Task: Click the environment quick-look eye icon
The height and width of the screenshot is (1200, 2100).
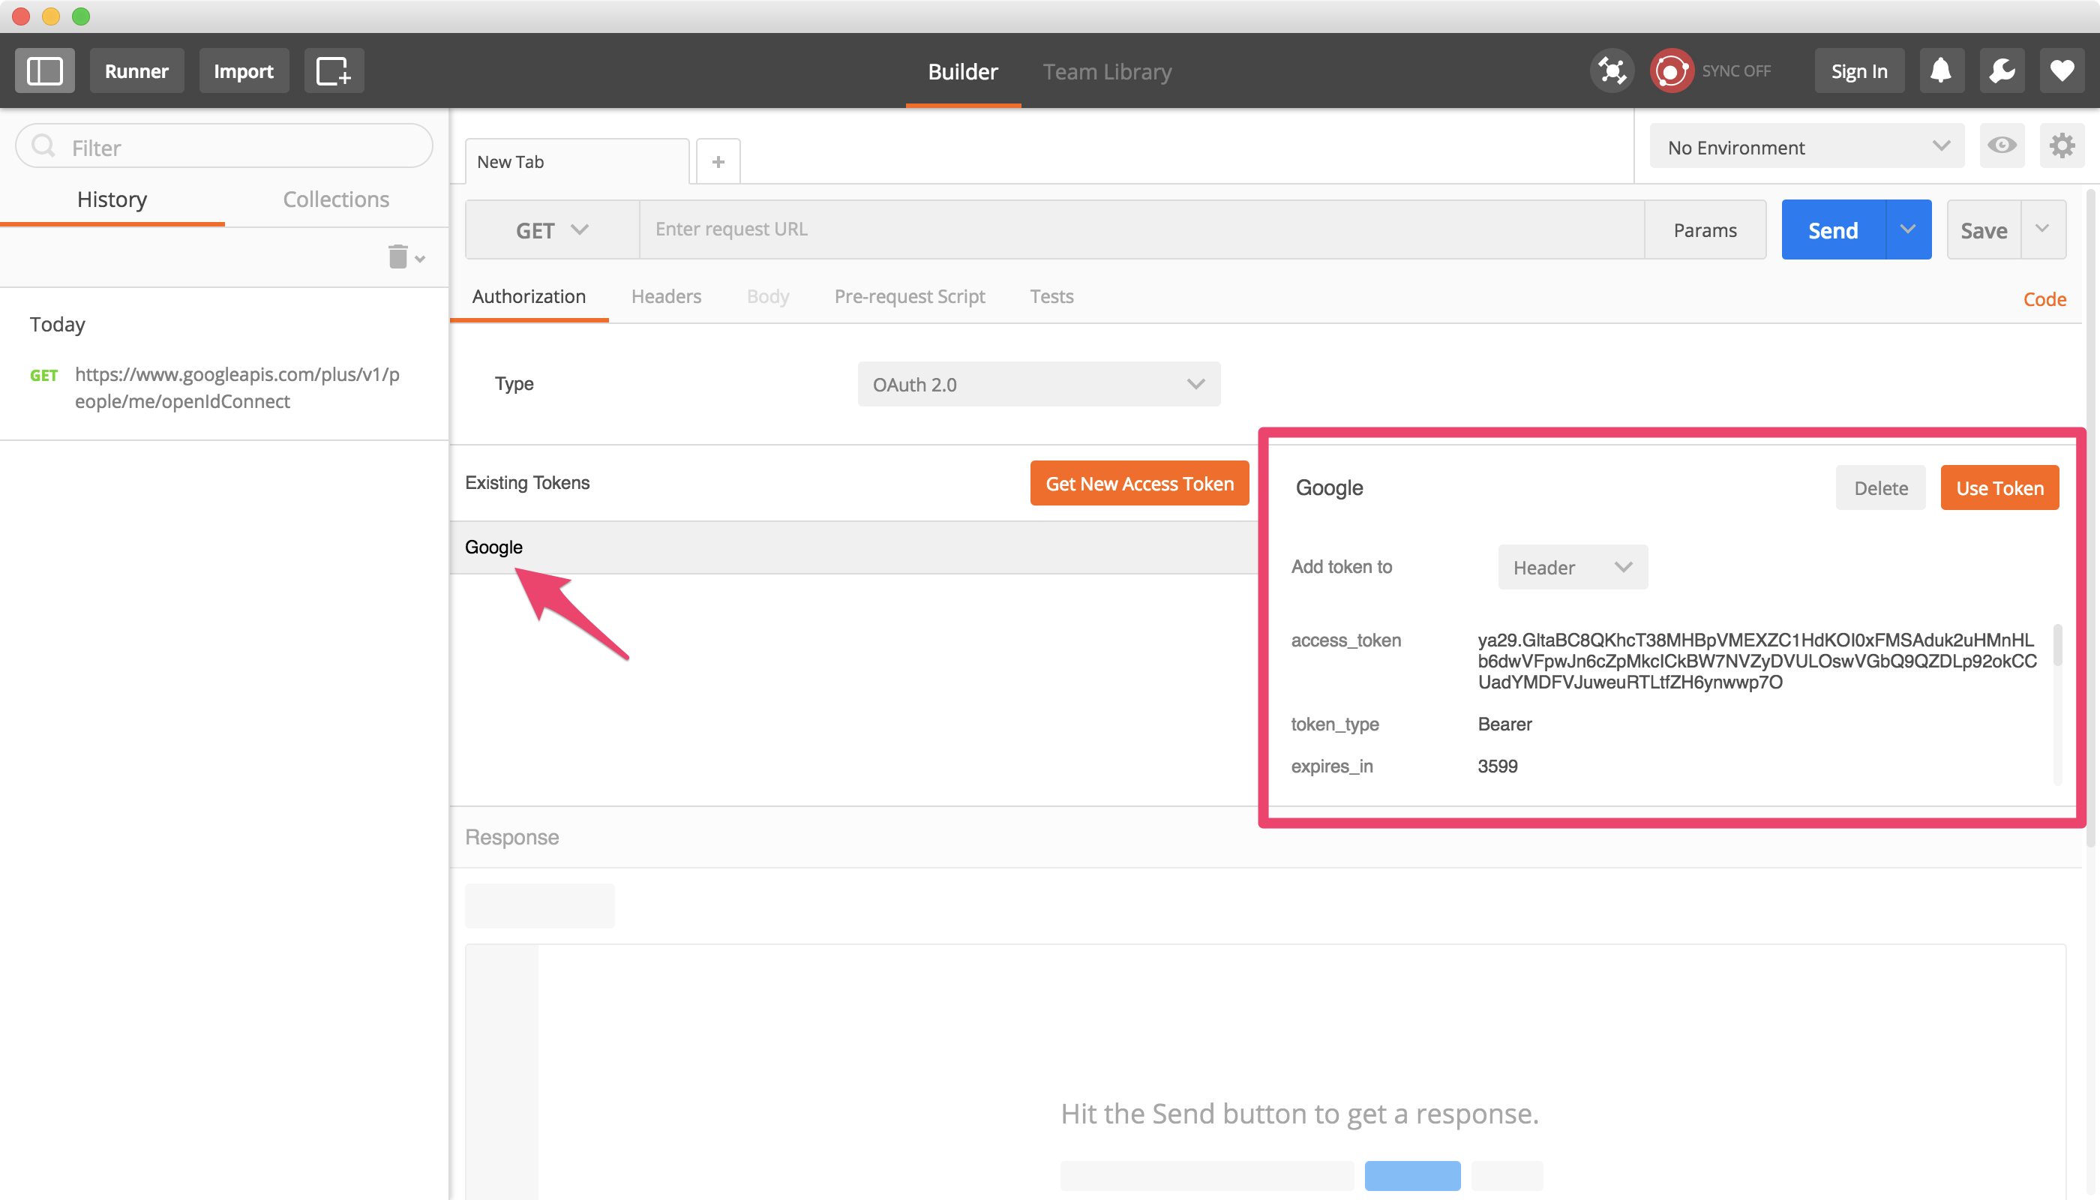Action: 2002,145
